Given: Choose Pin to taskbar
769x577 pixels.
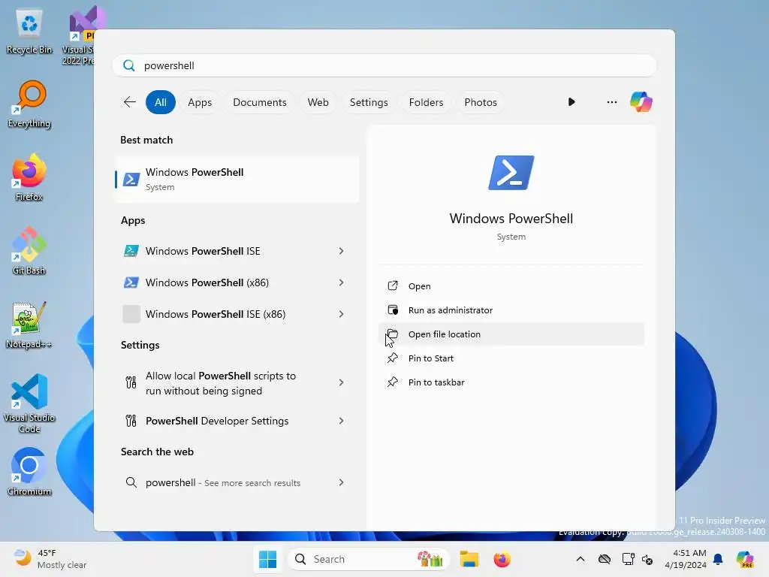Looking at the screenshot, I should 511,382.
